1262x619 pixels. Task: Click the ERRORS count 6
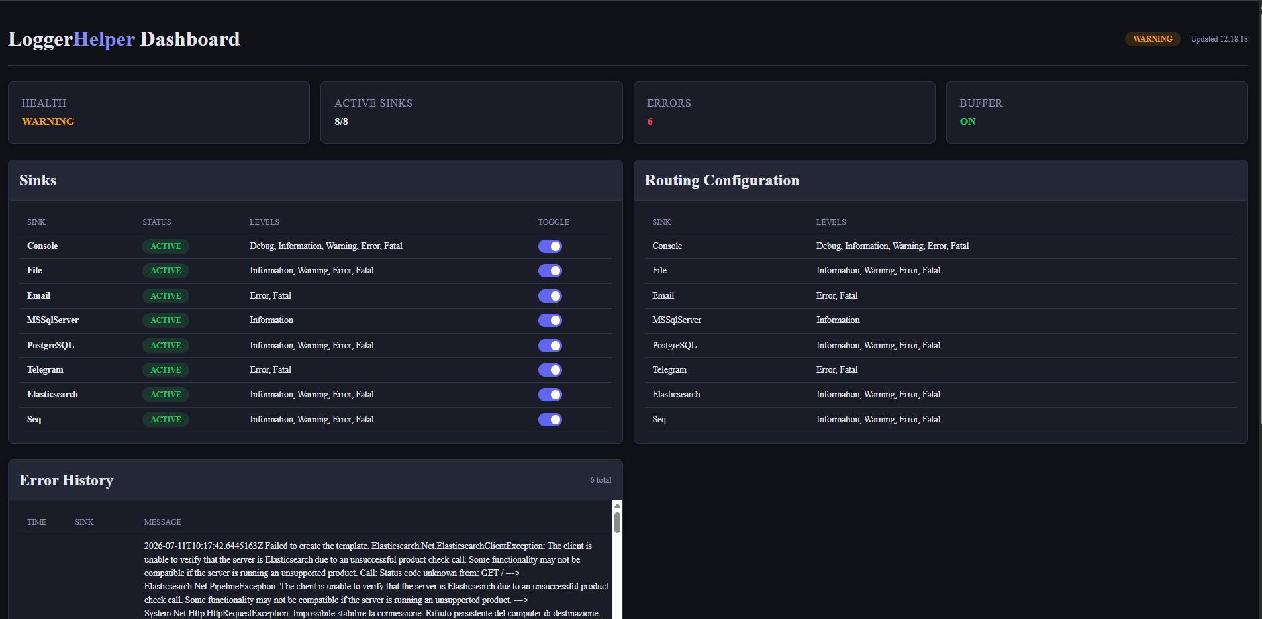click(x=650, y=122)
